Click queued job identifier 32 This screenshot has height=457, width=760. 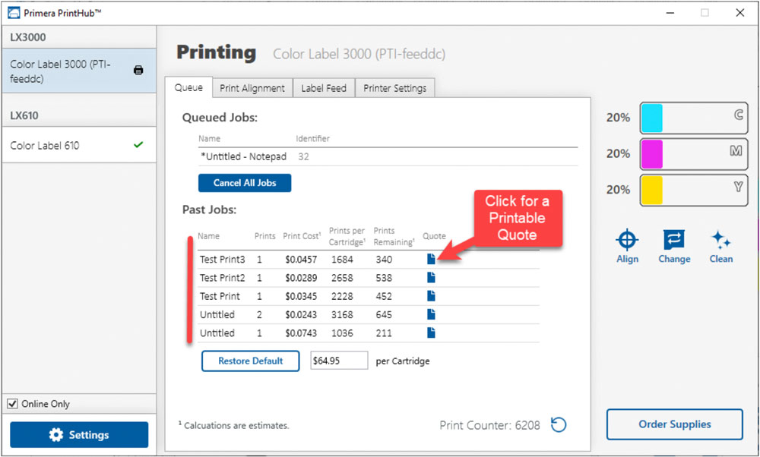point(303,156)
